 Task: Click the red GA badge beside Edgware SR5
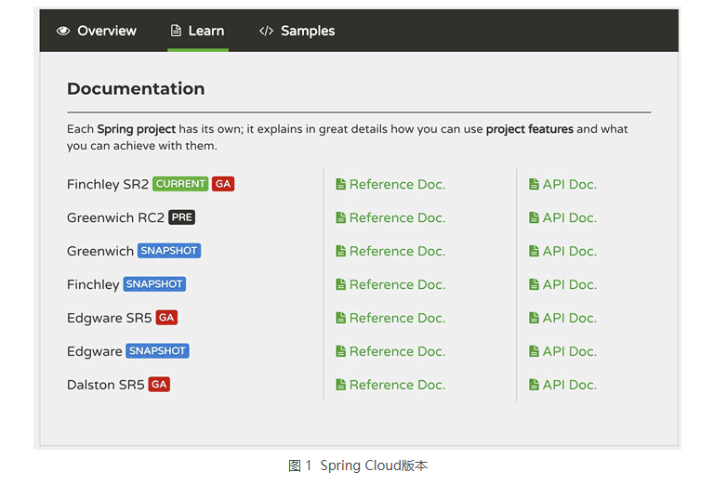[166, 317]
